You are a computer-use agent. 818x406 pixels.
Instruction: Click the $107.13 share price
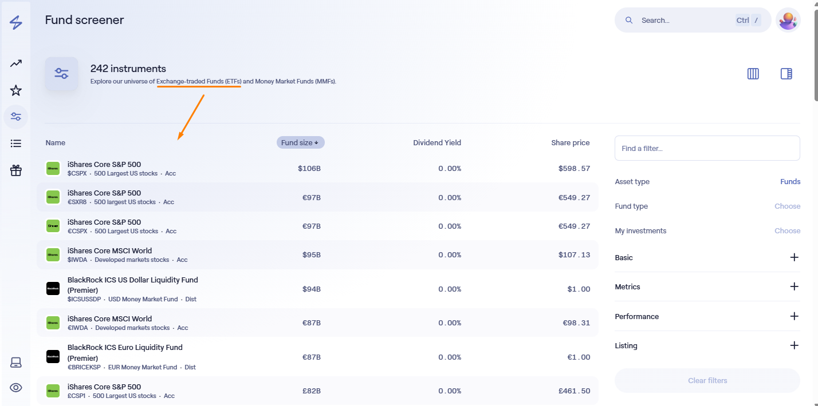pos(574,254)
